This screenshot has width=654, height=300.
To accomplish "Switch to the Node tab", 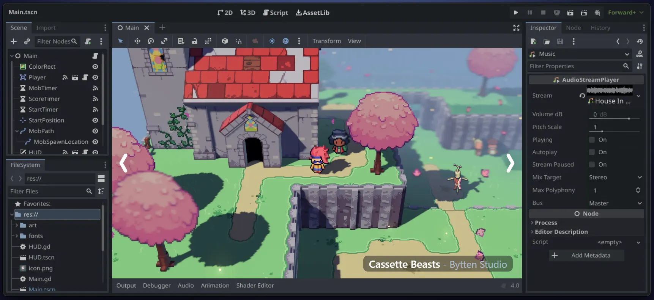I will [x=573, y=28].
